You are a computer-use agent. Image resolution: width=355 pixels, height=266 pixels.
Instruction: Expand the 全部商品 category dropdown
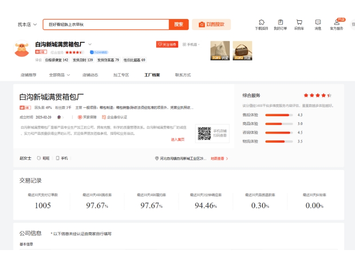point(59,75)
